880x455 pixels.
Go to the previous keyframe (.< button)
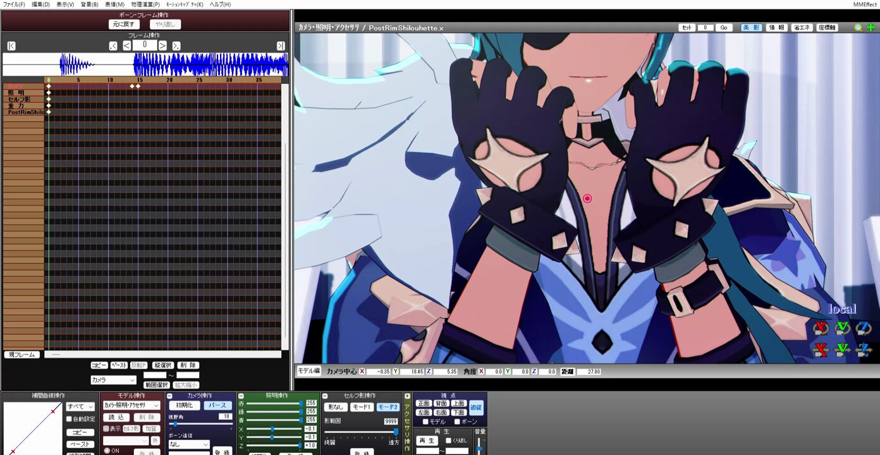113,45
